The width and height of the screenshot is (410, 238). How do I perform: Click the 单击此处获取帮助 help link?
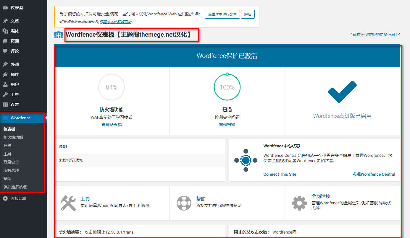[117, 22]
